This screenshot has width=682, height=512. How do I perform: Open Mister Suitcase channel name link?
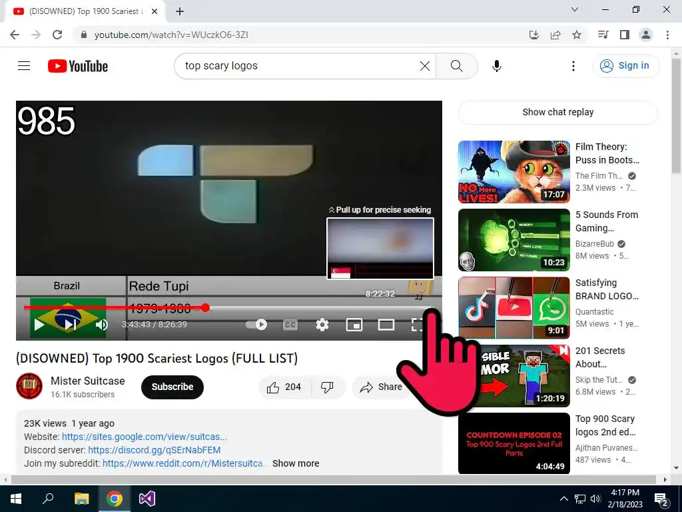pyautogui.click(x=87, y=381)
